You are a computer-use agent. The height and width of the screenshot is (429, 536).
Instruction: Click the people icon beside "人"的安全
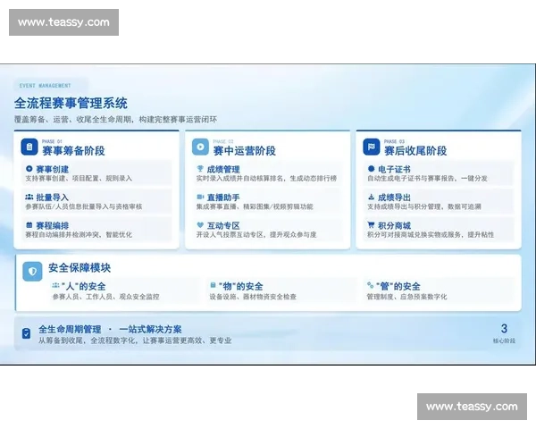point(55,285)
